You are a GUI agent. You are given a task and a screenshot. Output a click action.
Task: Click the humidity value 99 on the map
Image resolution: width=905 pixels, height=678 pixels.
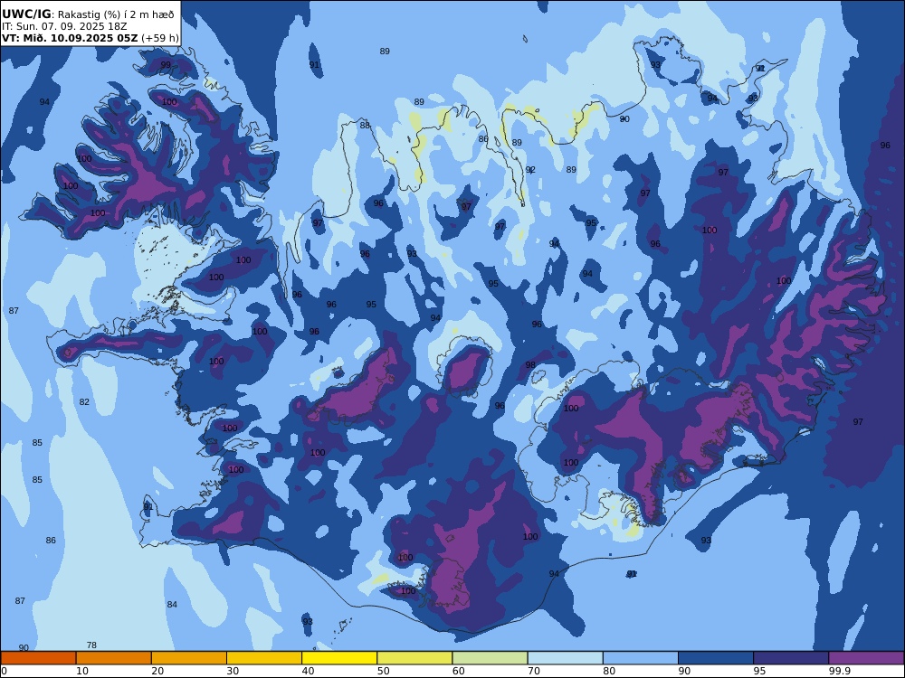click(166, 64)
